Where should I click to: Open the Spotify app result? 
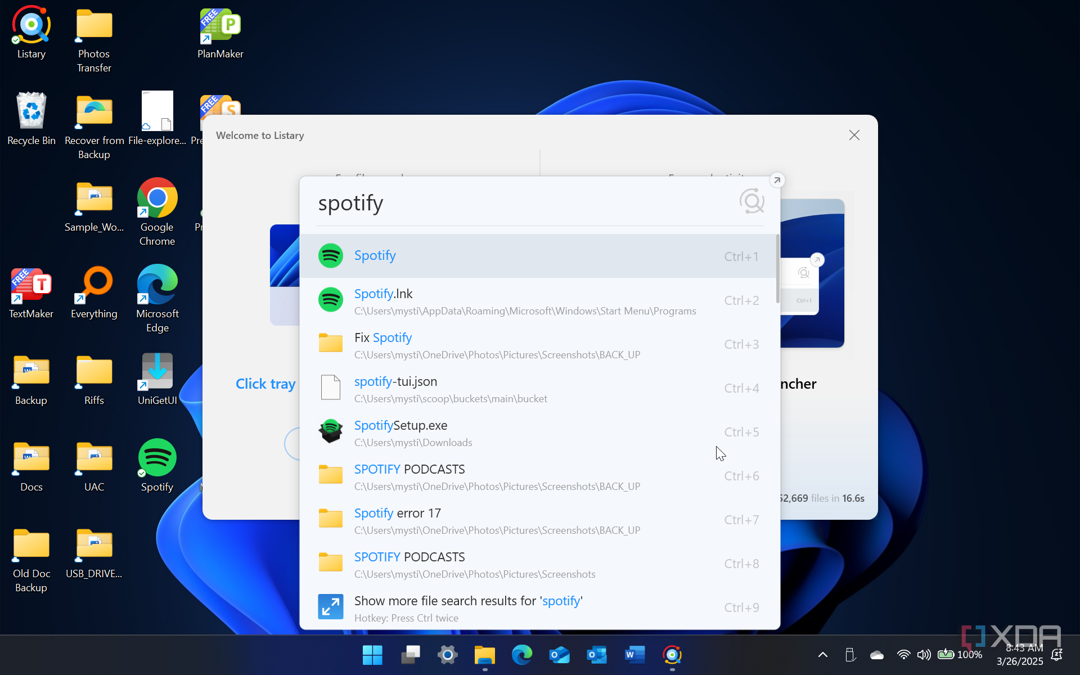tap(538, 256)
